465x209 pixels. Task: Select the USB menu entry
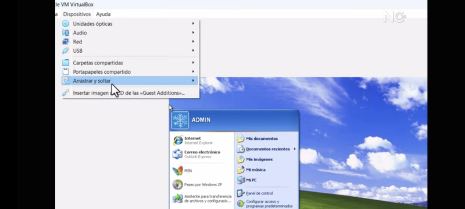point(130,51)
